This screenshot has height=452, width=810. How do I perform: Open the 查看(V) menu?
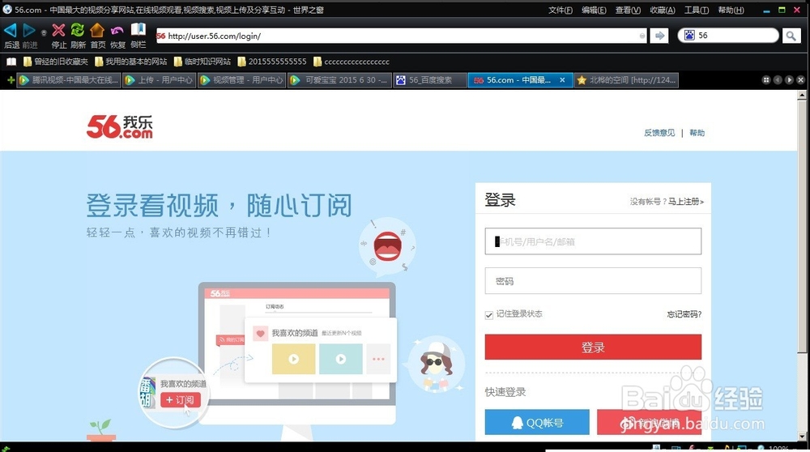click(629, 10)
